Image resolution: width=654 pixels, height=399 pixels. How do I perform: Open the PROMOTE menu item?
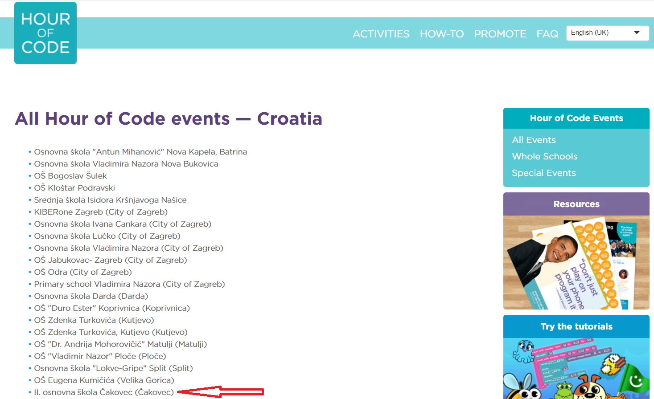click(x=500, y=34)
